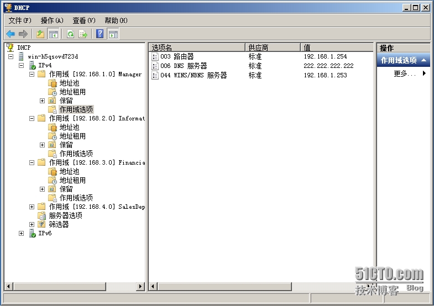Close the DHCP window
Viewport: 434px width, 306px height.
point(425,8)
